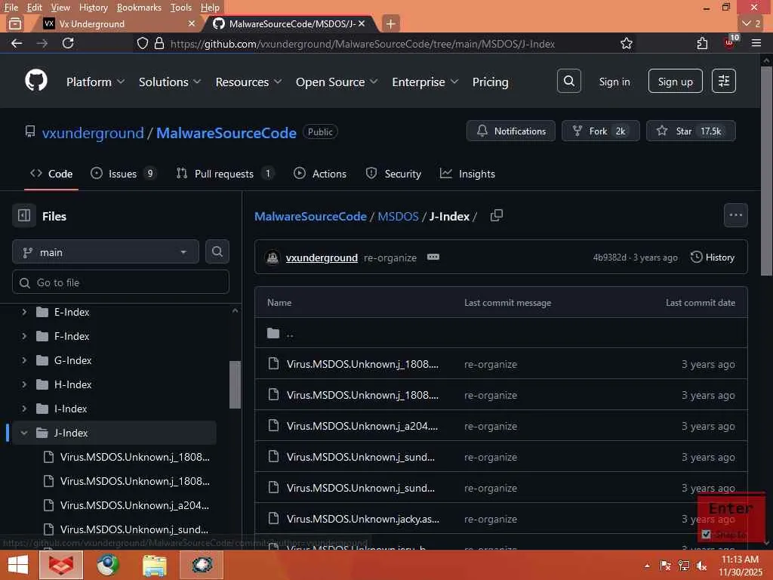The image size is (773, 580).
Task: Open the Bookmarks menu
Action: 139,8
